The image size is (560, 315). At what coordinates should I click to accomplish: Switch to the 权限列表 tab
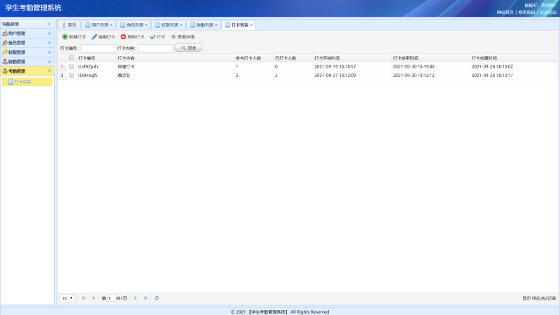click(167, 24)
